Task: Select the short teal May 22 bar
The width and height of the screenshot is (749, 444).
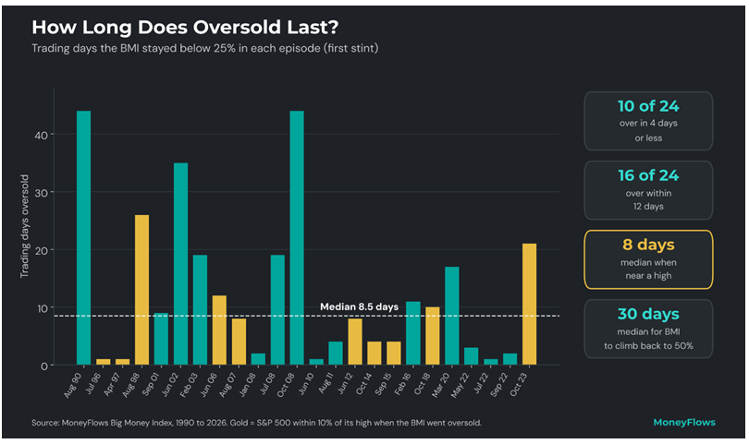Action: [x=471, y=356]
